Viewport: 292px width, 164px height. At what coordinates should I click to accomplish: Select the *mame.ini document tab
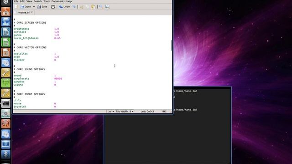click(x=23, y=12)
